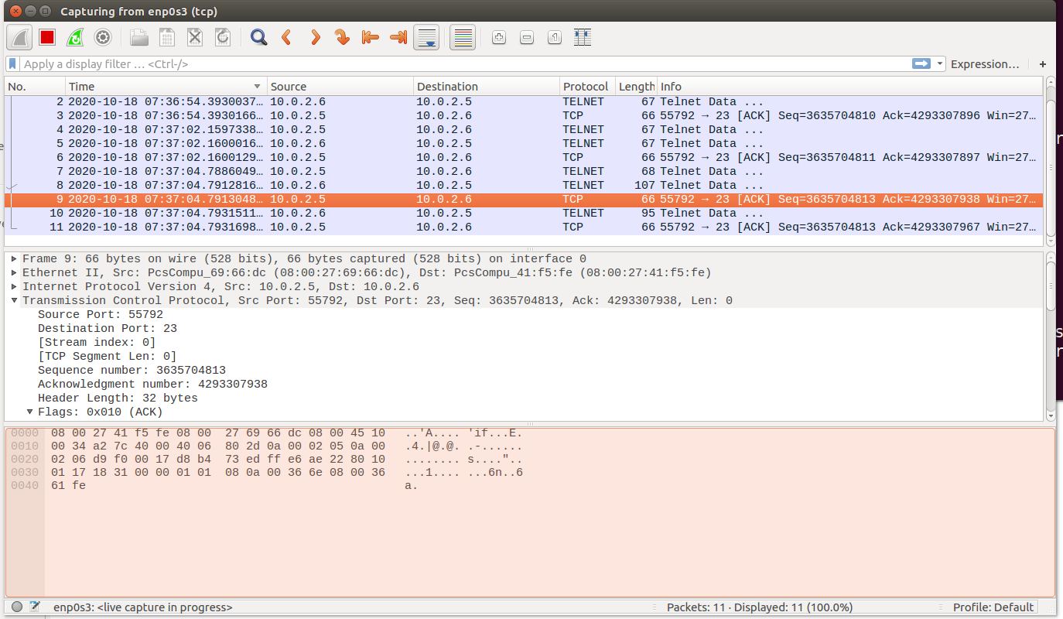1063x619 pixels.
Task: Click the close capture file icon
Action: pyautogui.click(x=195, y=37)
